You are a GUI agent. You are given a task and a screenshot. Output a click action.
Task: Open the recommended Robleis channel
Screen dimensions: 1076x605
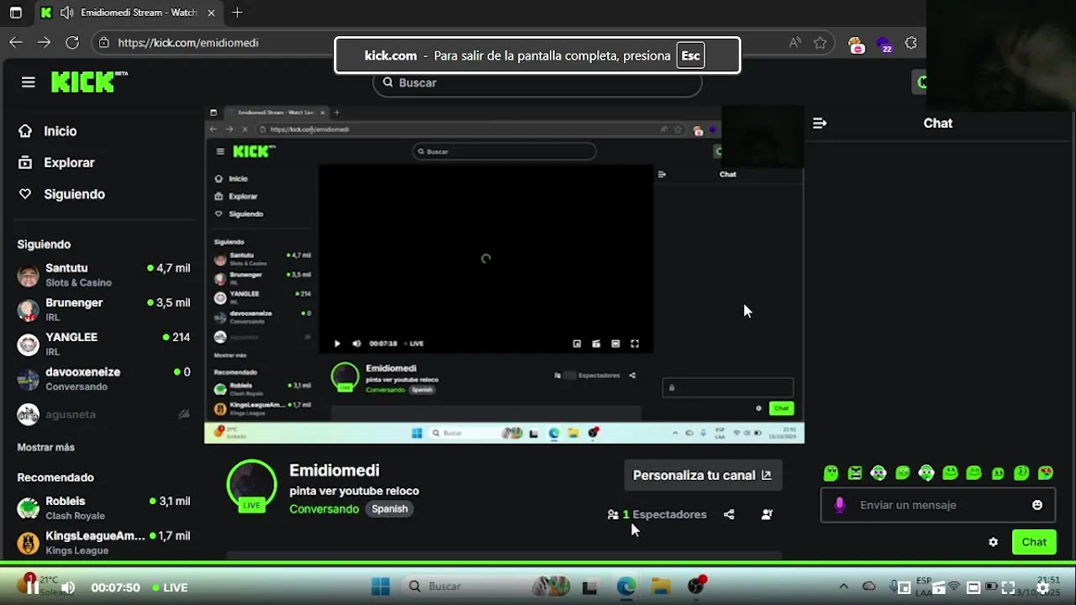pos(104,508)
